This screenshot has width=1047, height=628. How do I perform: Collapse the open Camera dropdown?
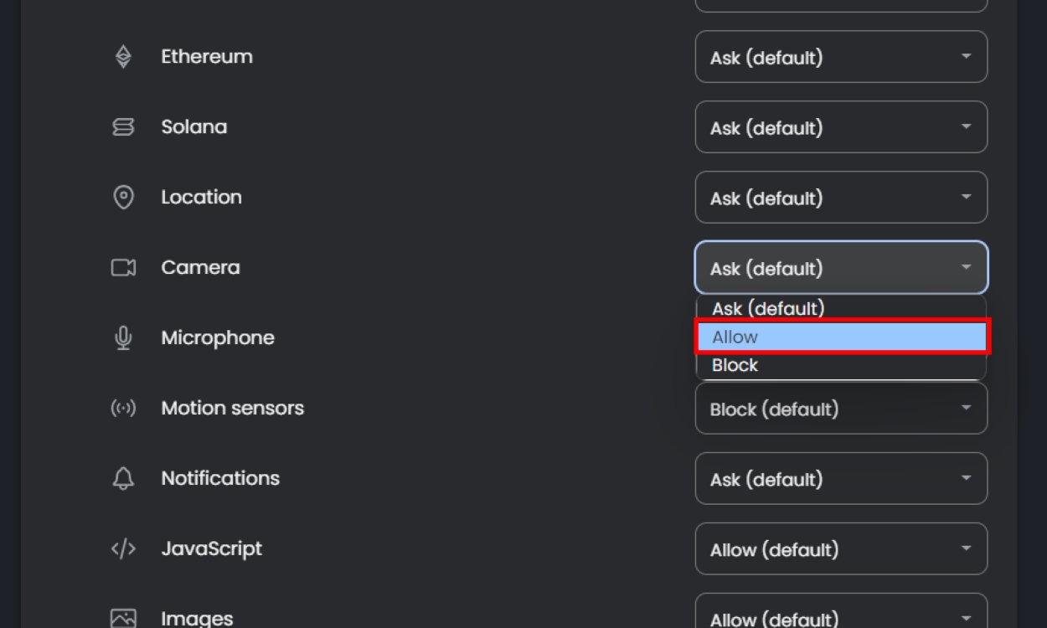pos(841,268)
